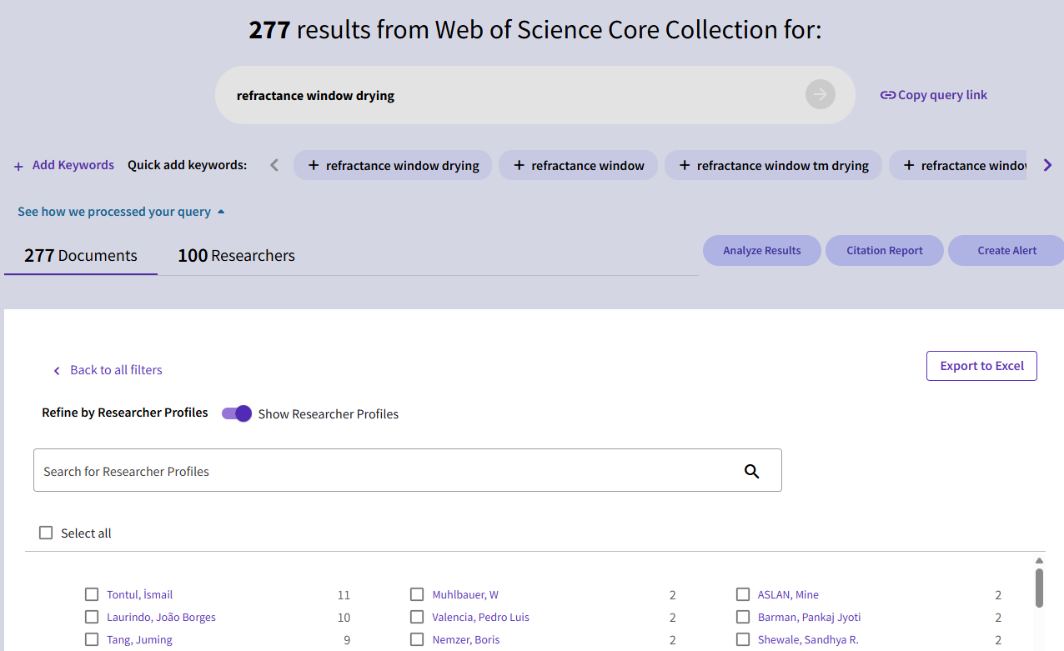The image size is (1064, 651).
Task: Check the Select all checkbox
Action: (46, 533)
